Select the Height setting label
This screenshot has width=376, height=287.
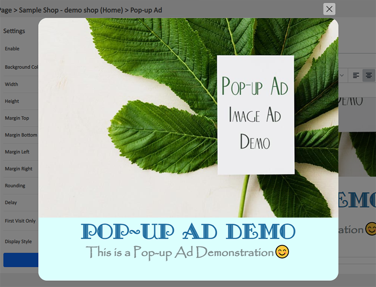12,101
